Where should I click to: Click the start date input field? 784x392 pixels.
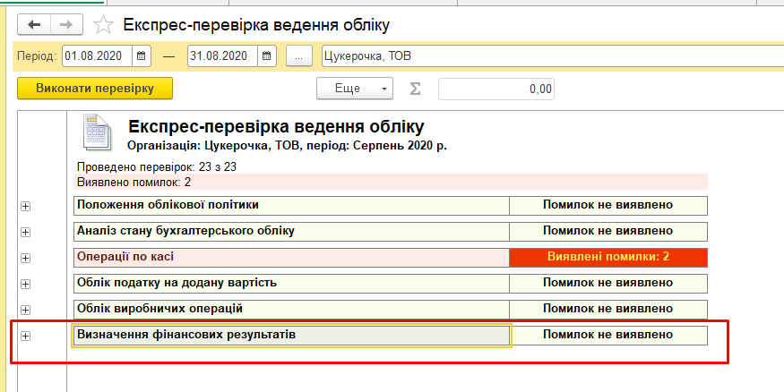click(x=97, y=56)
